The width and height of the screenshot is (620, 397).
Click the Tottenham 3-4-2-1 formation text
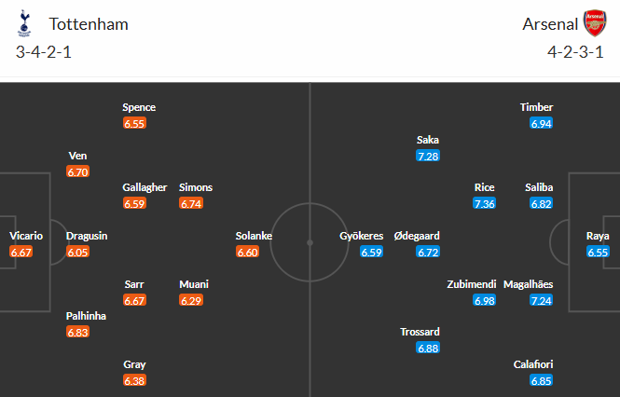point(44,52)
